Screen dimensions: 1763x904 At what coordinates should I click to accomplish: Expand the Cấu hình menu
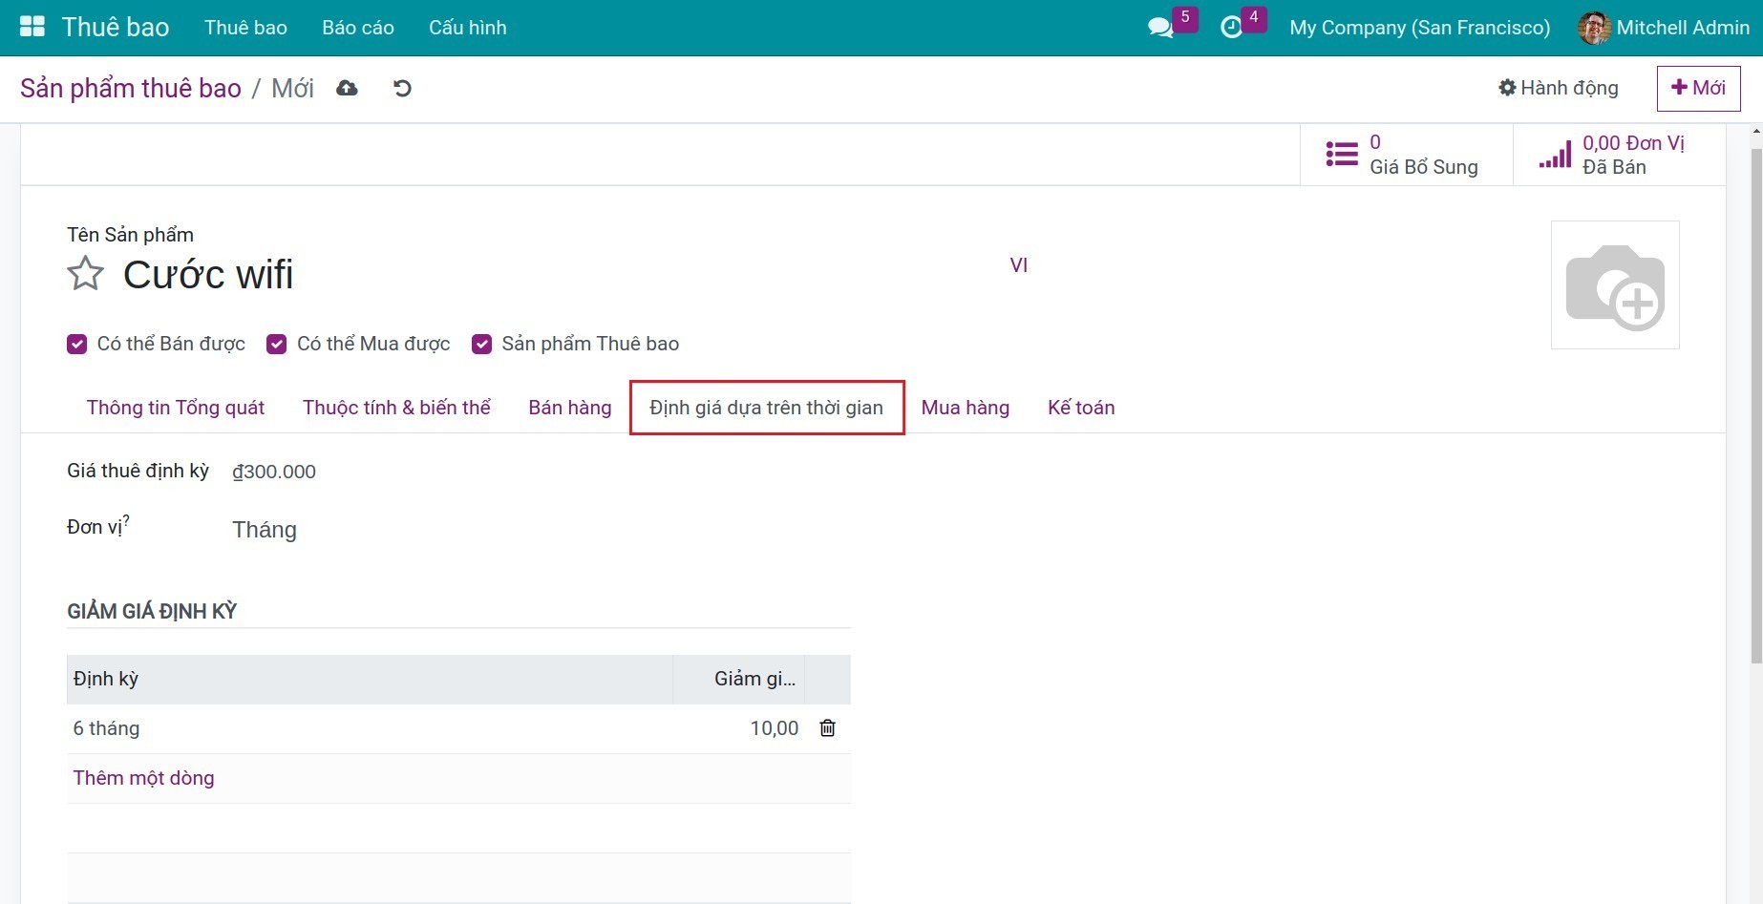tap(467, 28)
